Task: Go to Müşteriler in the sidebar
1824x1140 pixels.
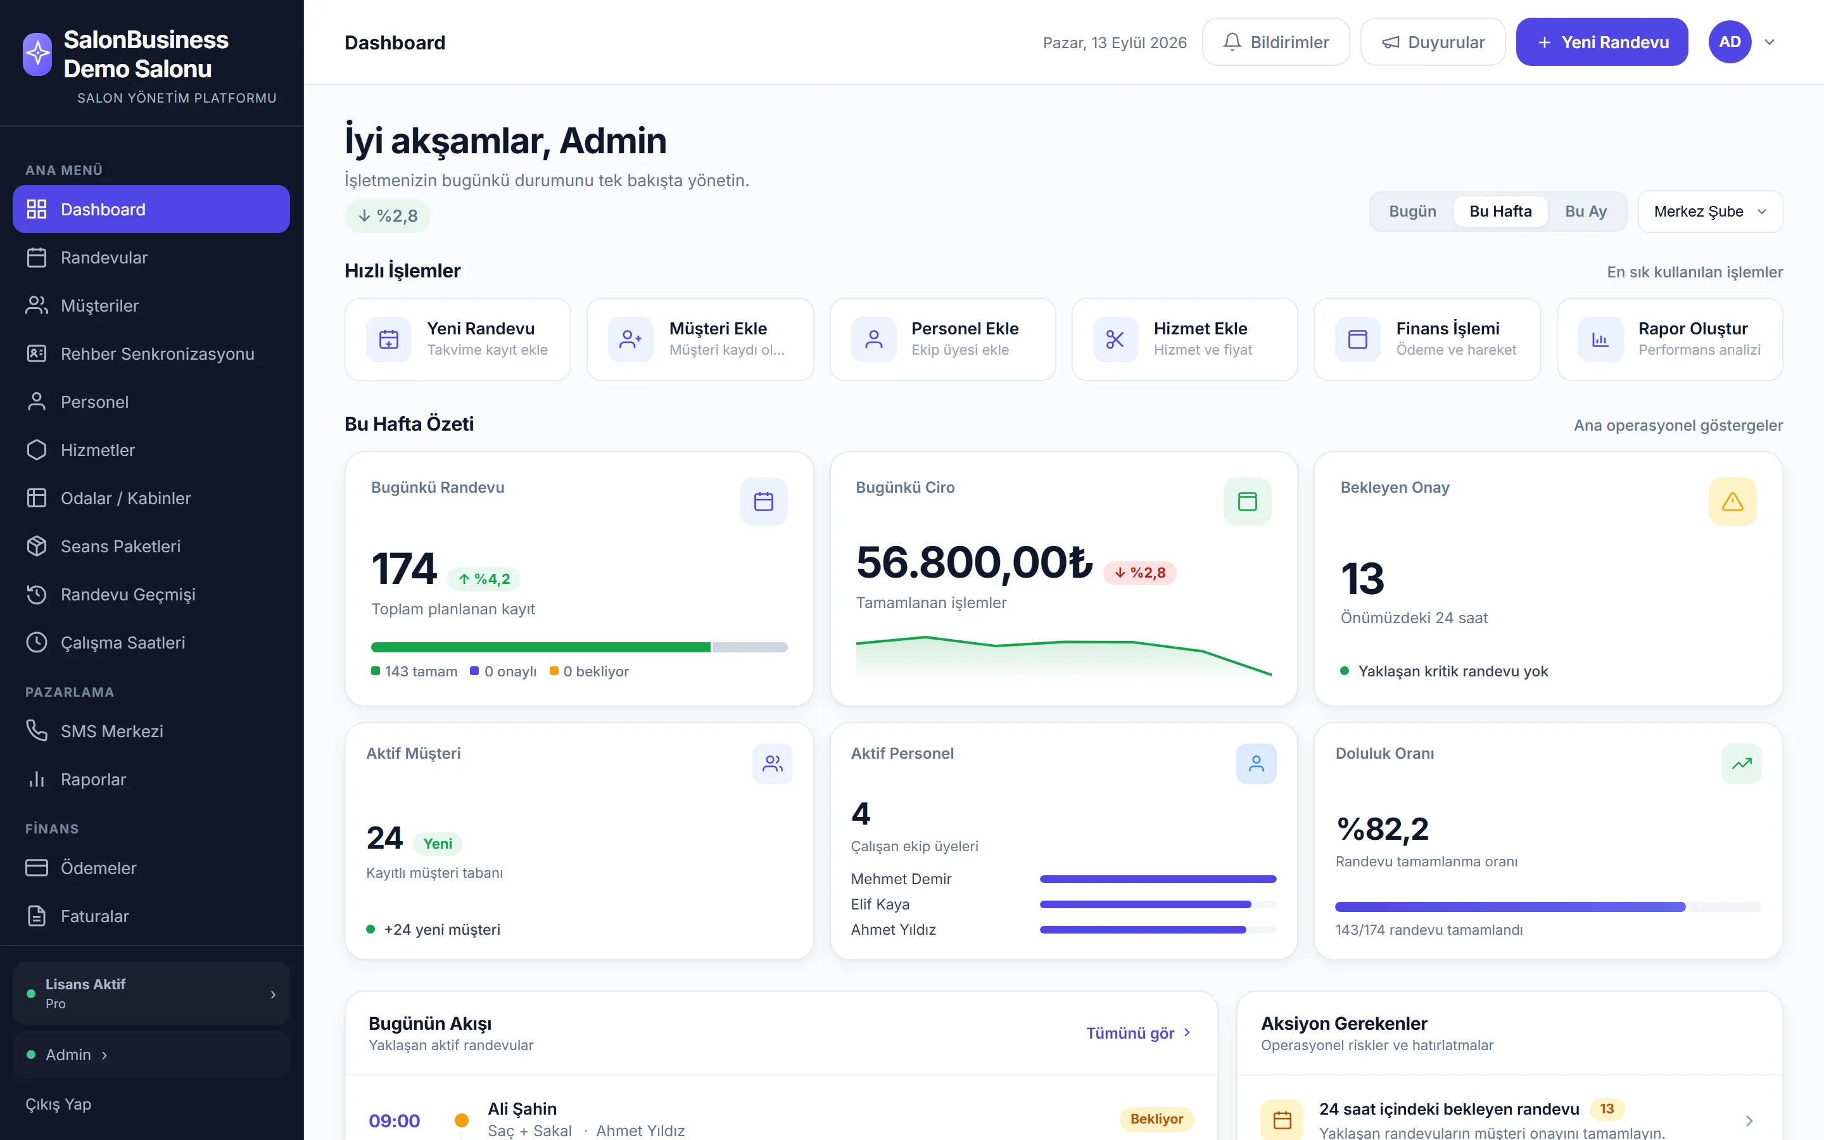Action: [x=151, y=306]
